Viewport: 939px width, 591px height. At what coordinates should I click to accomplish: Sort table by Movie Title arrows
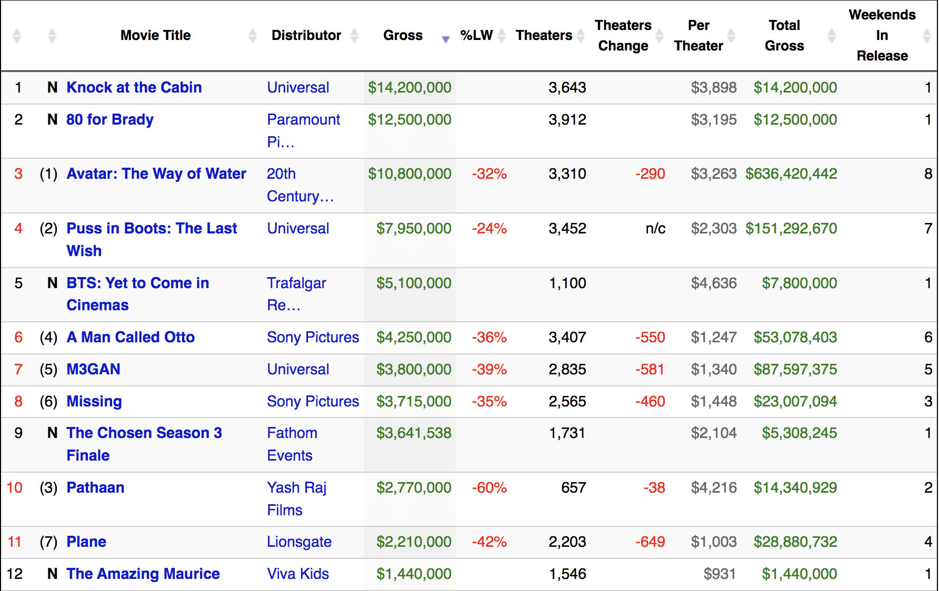[x=253, y=36]
